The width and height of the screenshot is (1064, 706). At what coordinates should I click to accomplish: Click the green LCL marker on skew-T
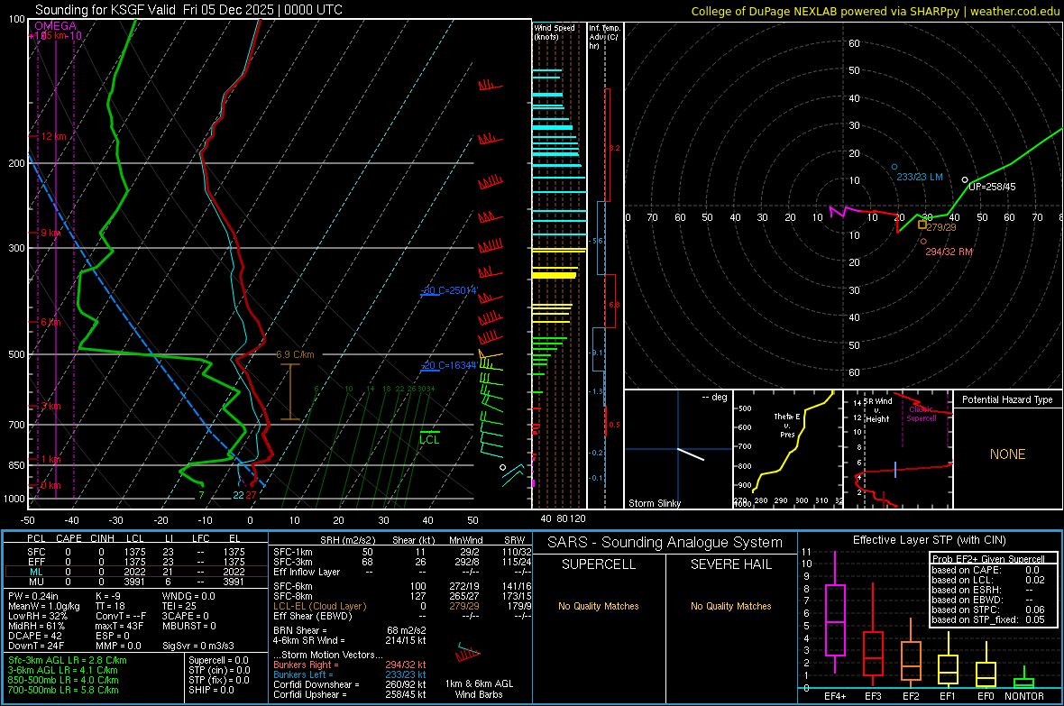pos(429,440)
